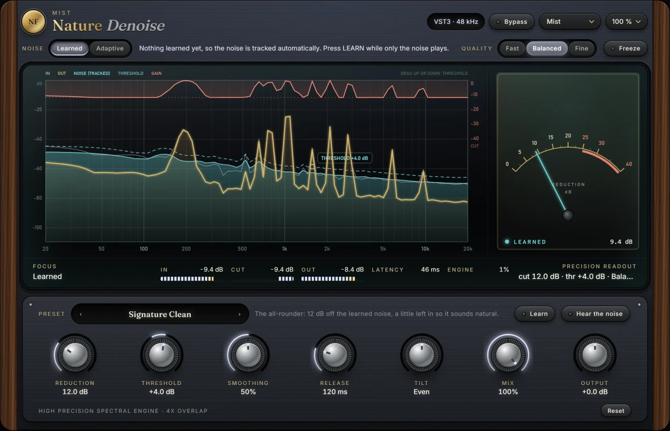Image resolution: width=670 pixels, height=431 pixels.
Task: Click the Reduction knob
Action: click(75, 355)
